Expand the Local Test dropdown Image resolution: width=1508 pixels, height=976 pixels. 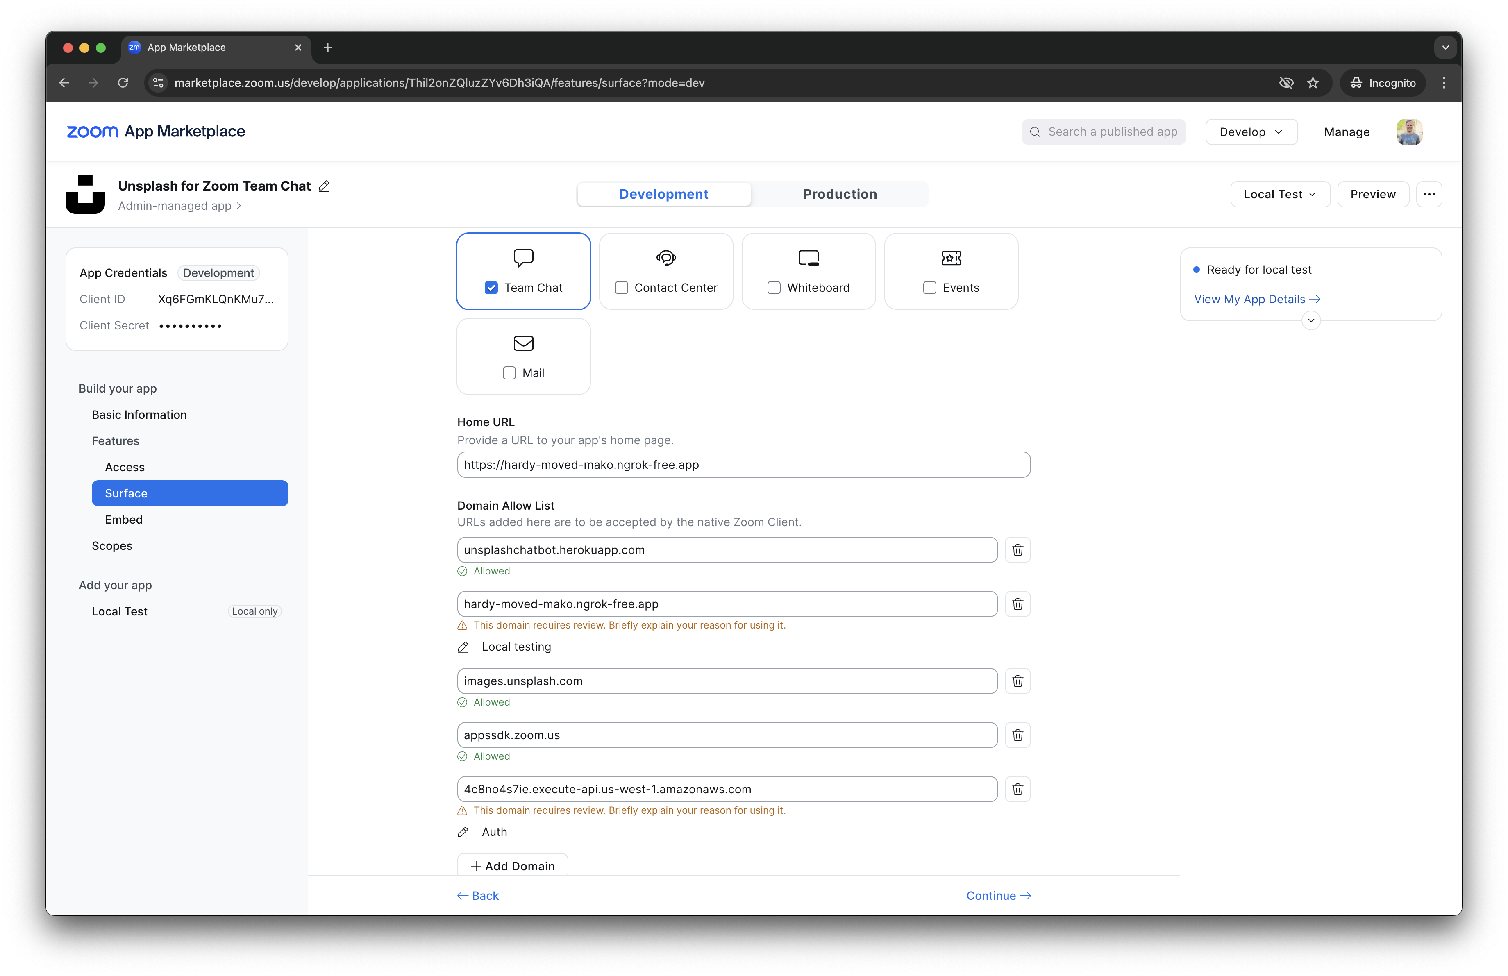pyautogui.click(x=1280, y=195)
